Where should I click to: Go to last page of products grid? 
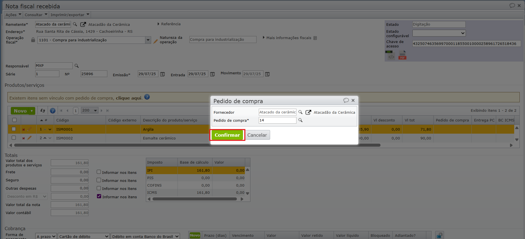pyautogui.click(x=108, y=111)
